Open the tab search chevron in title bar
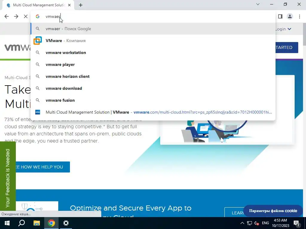This screenshot has height=229, width=306. coord(258,4)
